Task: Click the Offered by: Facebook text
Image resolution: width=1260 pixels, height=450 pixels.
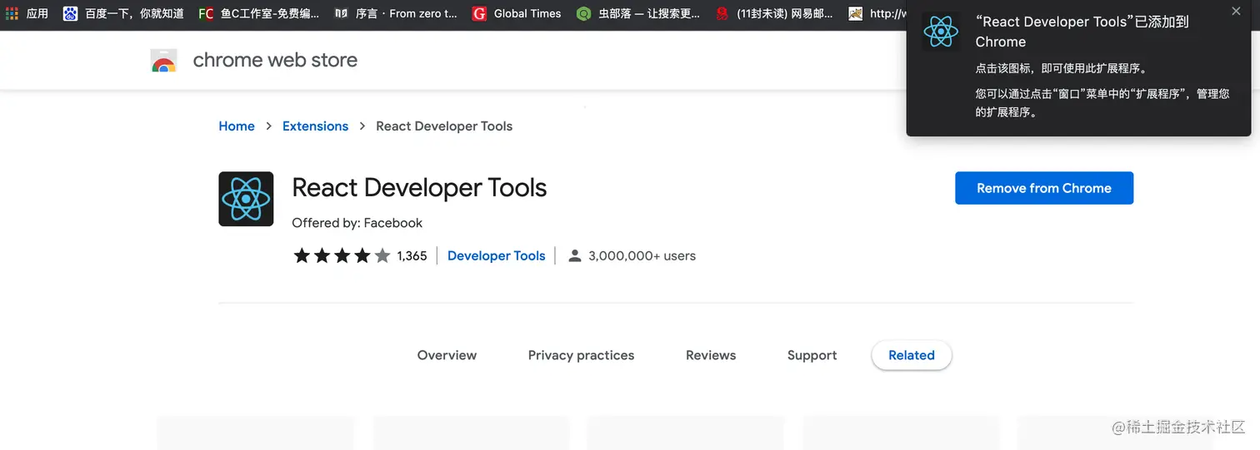Action: coord(357,223)
